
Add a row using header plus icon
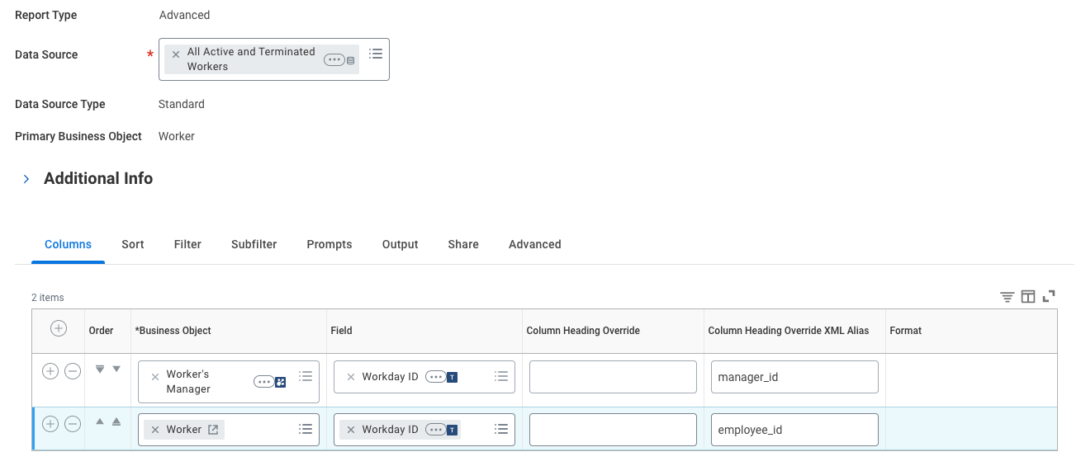(x=59, y=329)
